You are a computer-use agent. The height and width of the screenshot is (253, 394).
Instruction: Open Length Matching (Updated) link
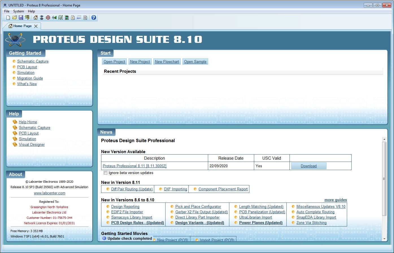[x=261, y=207]
